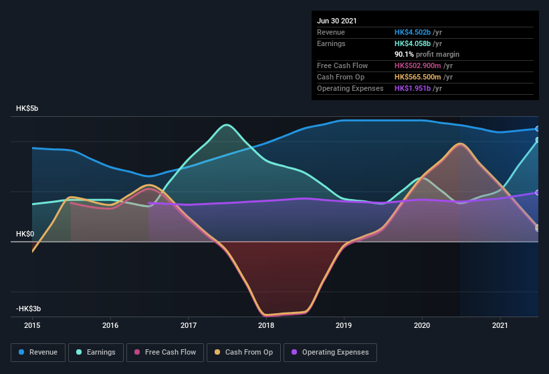Click the HK$5b y-axis label

tap(27, 108)
